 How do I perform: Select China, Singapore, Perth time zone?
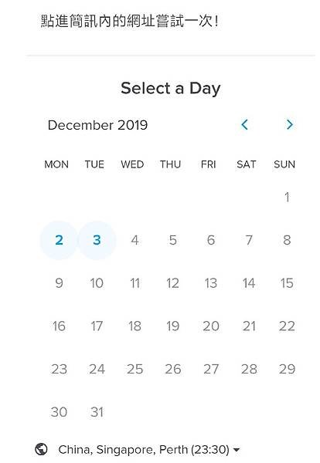coord(144,450)
